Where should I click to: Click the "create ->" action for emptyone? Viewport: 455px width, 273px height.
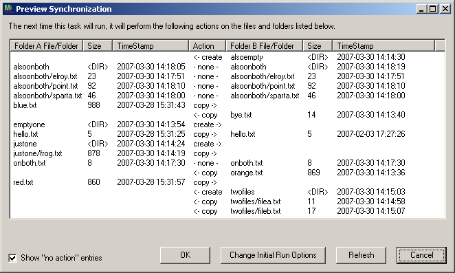pos(208,124)
